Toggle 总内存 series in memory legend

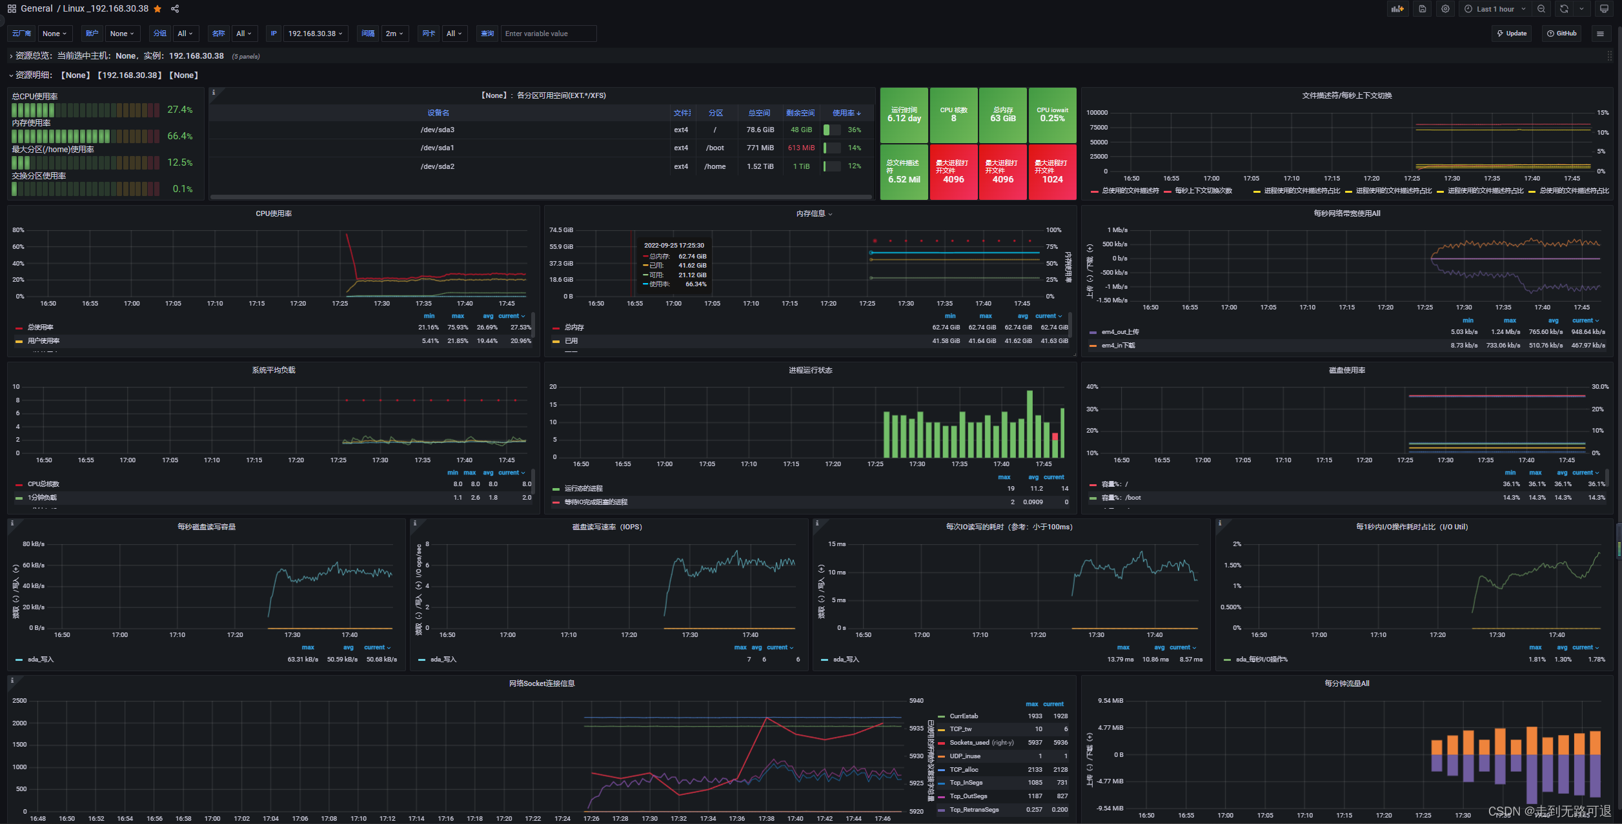point(574,328)
